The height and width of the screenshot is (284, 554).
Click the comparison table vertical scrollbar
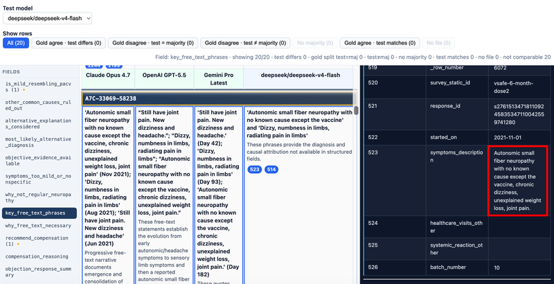(x=356, y=111)
